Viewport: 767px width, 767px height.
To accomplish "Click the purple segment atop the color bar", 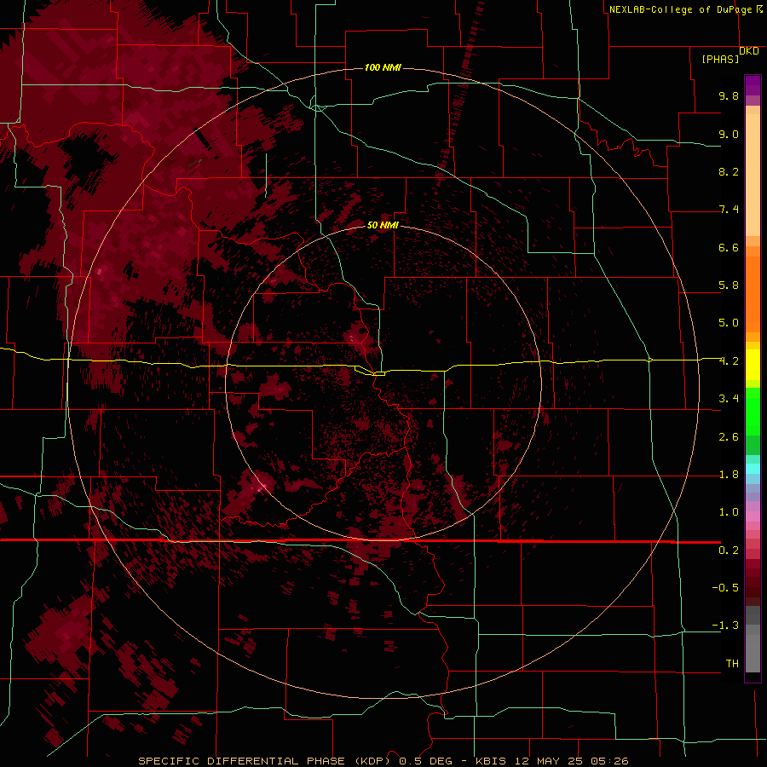I will click(x=753, y=85).
